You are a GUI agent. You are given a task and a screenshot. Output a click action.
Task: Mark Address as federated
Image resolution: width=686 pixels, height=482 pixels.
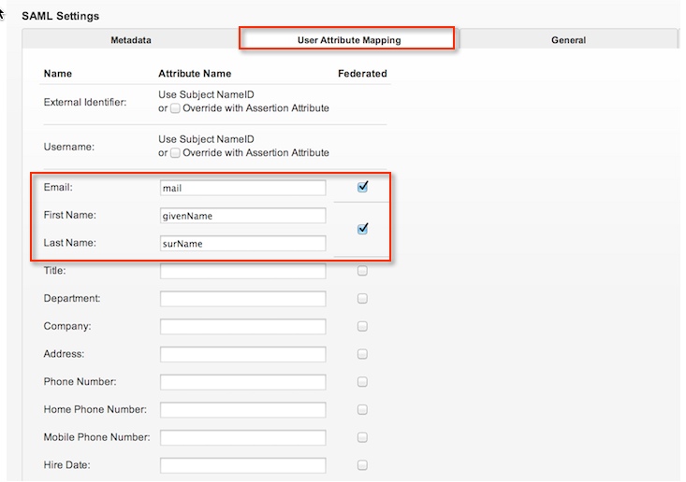[362, 354]
